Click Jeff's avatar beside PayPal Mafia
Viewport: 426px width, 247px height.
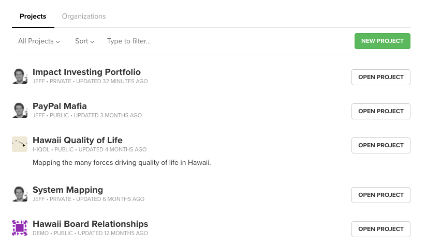(x=20, y=111)
